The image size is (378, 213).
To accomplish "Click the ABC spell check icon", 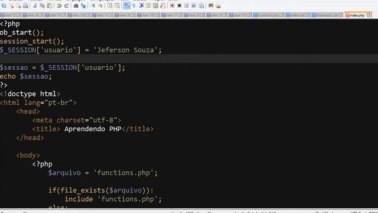I will pos(211,6).
